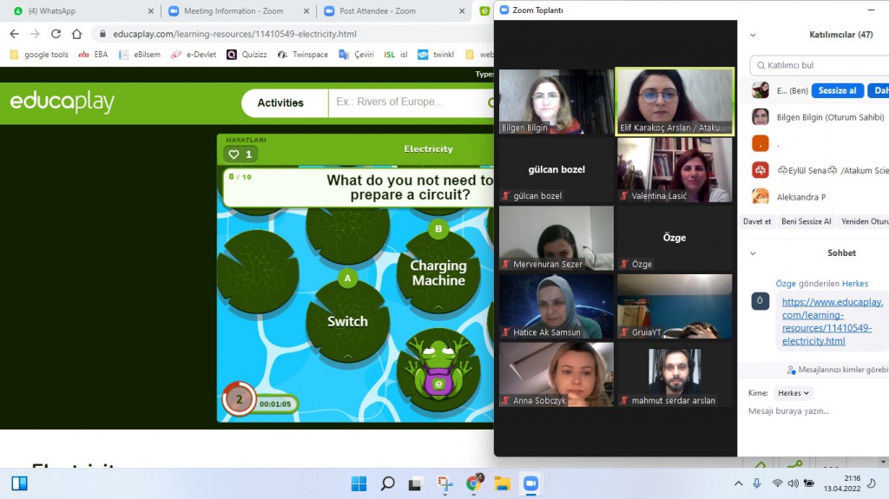
Task: Close the Post Attendee tab
Action: 462,10
